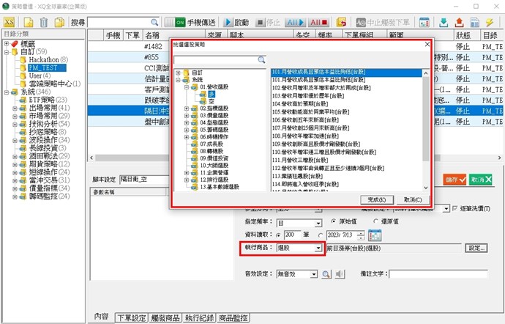Viewport: 505px width, 324px height.
Task: Click the export upload arrow icon
Action: [460, 22]
